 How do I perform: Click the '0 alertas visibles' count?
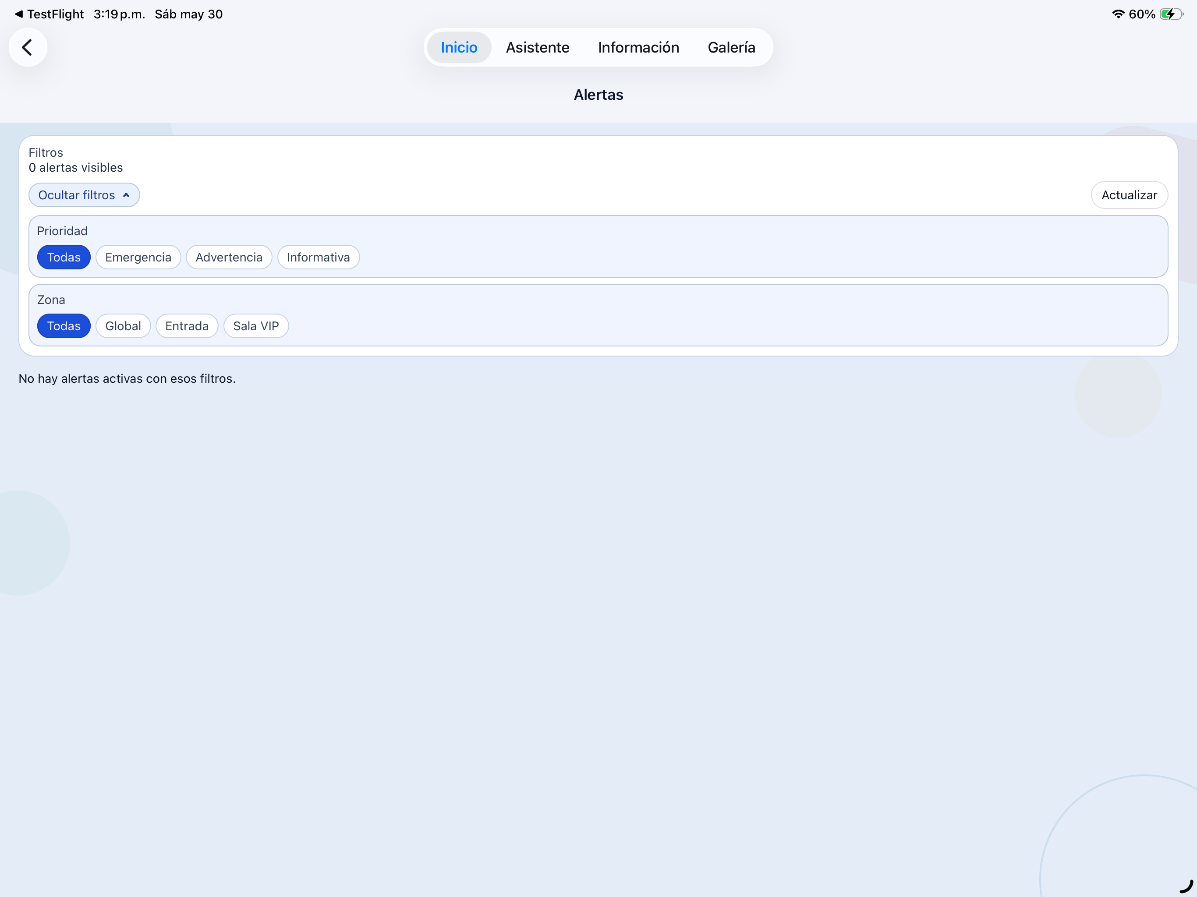pos(76,168)
